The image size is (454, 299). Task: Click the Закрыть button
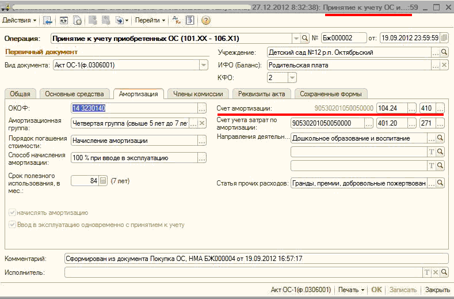point(437,290)
